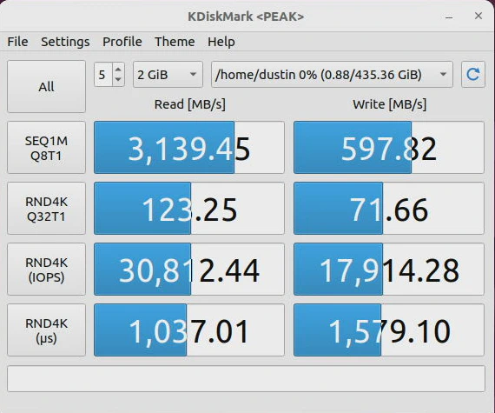495x413 pixels.
Task: Start the SEQ1M Q8T1 test
Action: (x=46, y=148)
